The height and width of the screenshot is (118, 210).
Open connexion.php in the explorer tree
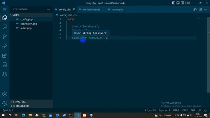click(31, 24)
